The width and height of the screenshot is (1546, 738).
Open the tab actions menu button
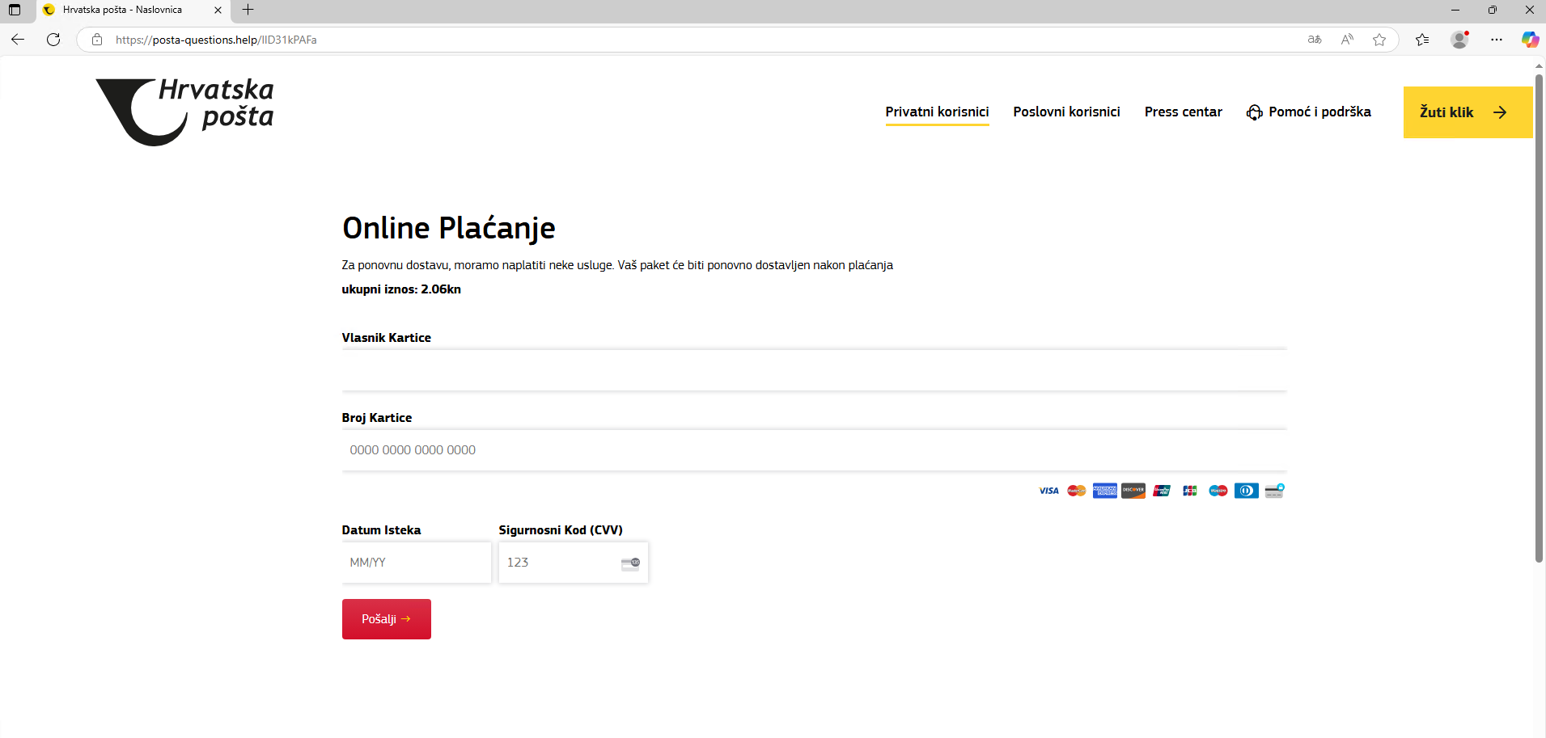pos(15,10)
